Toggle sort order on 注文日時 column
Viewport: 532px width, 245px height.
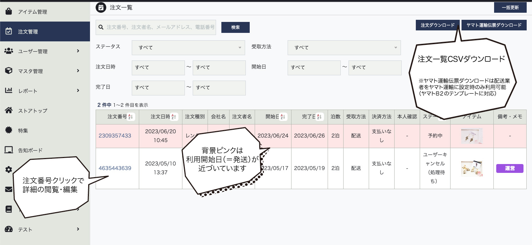(174, 117)
